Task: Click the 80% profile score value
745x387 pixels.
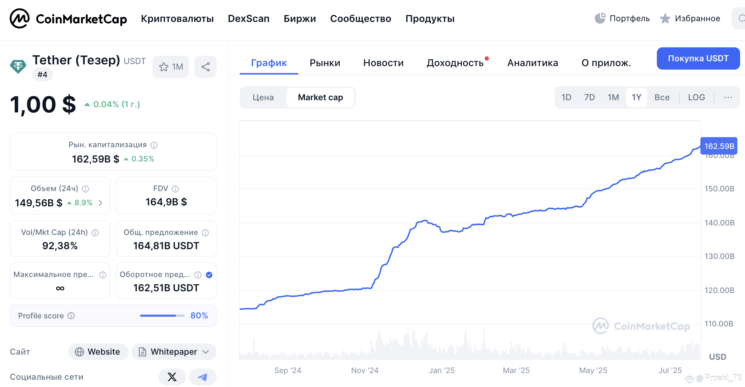Action: 199,316
